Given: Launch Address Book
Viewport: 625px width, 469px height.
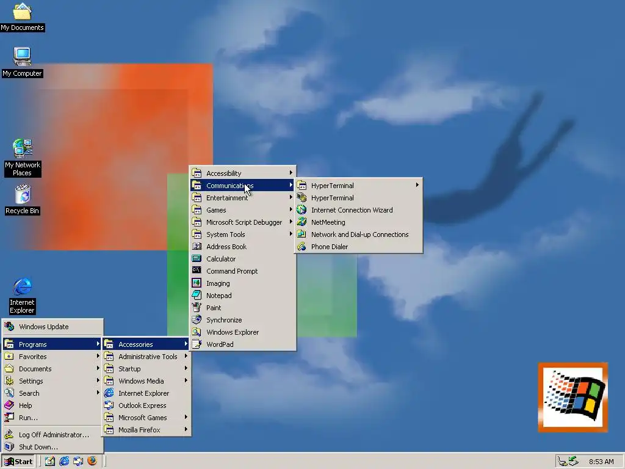Looking at the screenshot, I should tap(242, 247).
